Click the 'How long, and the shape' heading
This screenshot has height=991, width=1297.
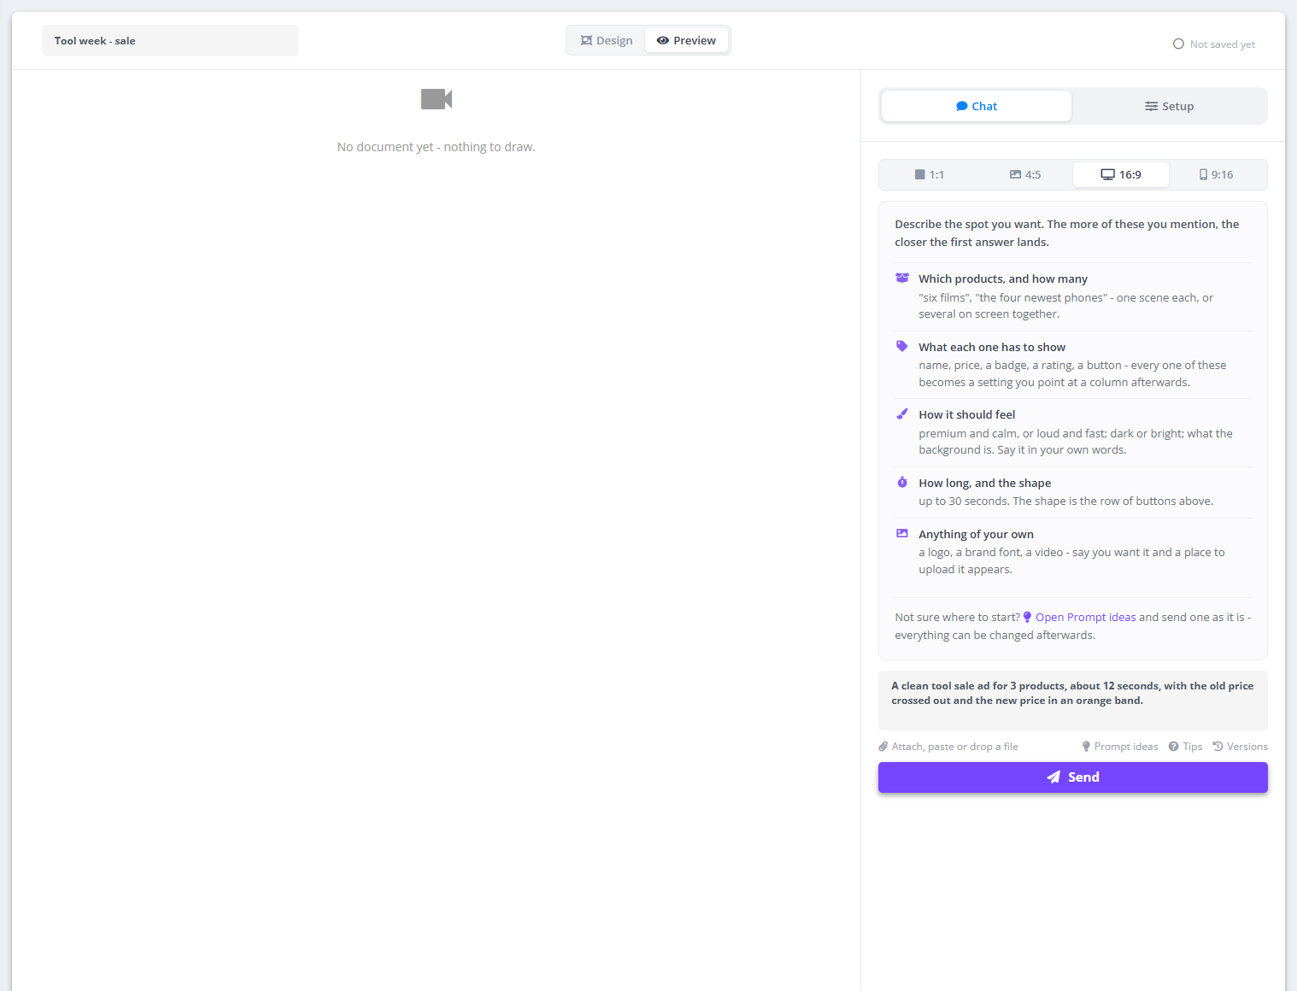tap(985, 483)
